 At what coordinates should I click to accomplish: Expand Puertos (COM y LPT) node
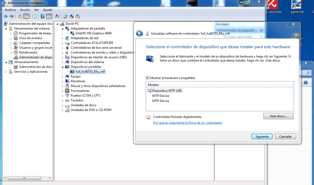[63, 95]
